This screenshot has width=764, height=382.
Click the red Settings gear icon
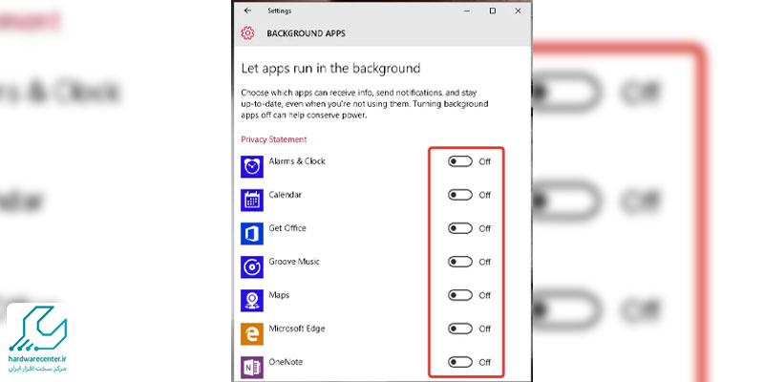(x=247, y=33)
